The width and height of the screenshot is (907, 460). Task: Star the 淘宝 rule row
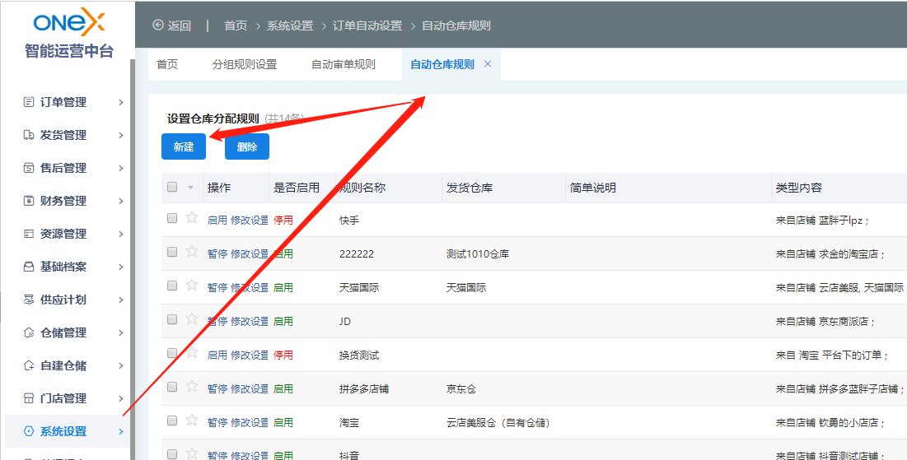(192, 421)
